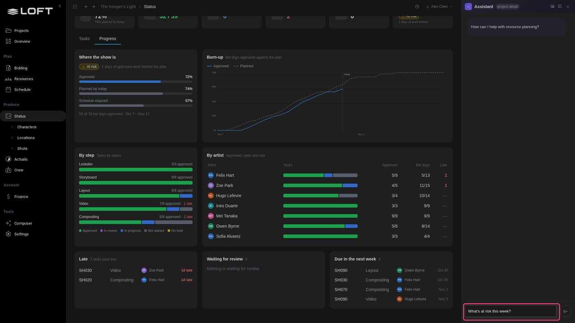Image resolution: width=575 pixels, height=323 pixels.
Task: Open the app grid menu
Action: (x=75, y=7)
